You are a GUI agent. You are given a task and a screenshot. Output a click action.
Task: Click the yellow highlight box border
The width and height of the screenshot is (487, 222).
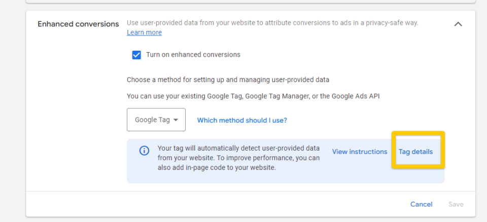click(x=419, y=133)
